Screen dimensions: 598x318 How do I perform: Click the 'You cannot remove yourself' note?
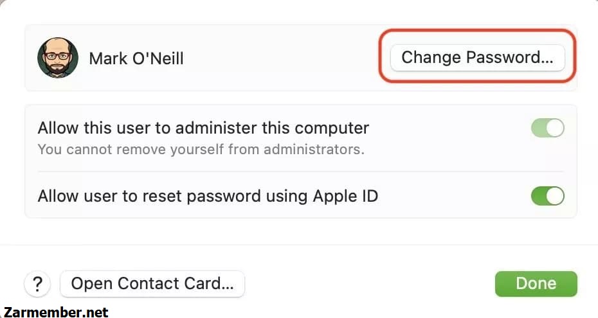coord(201,149)
